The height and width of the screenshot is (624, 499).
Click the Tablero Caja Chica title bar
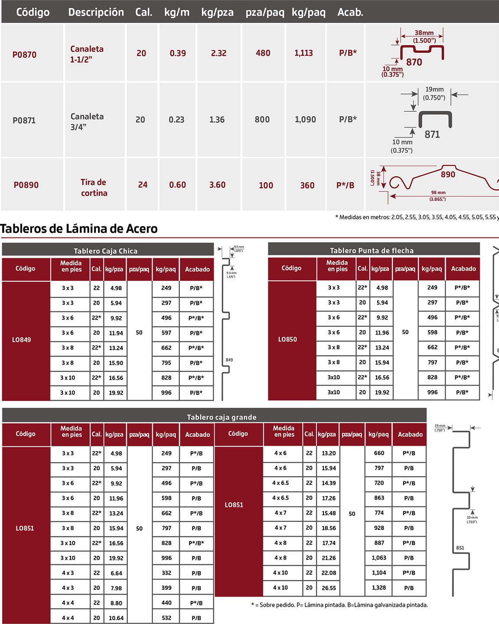(x=106, y=251)
